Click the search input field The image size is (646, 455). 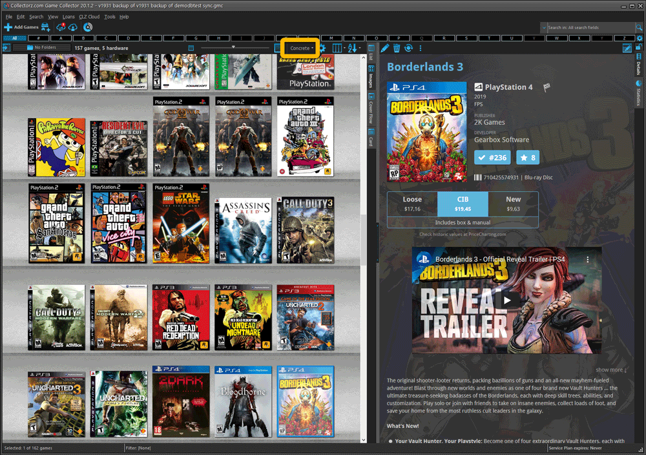tap(591, 28)
